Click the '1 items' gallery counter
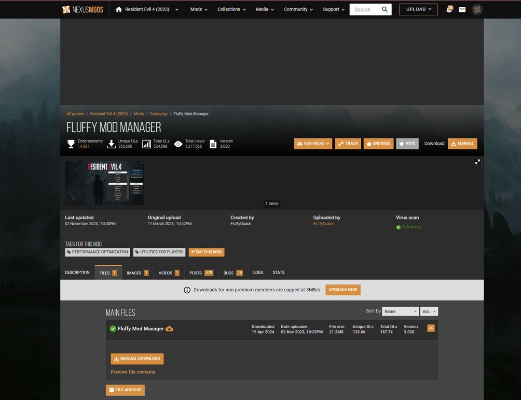The width and height of the screenshot is (521, 400). [x=272, y=204]
